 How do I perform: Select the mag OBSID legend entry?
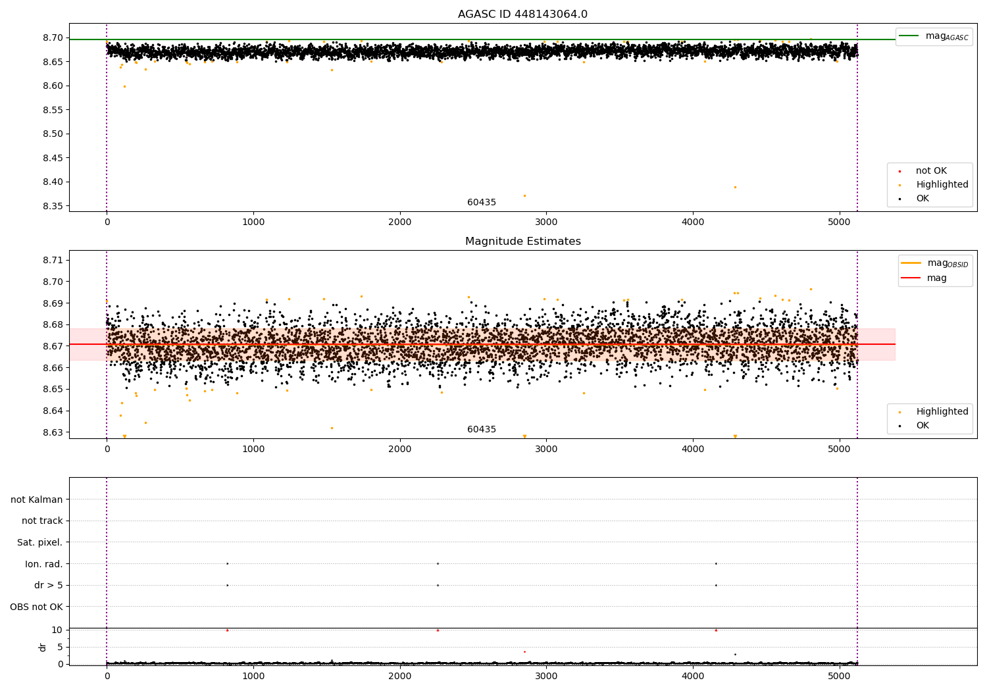[934, 263]
